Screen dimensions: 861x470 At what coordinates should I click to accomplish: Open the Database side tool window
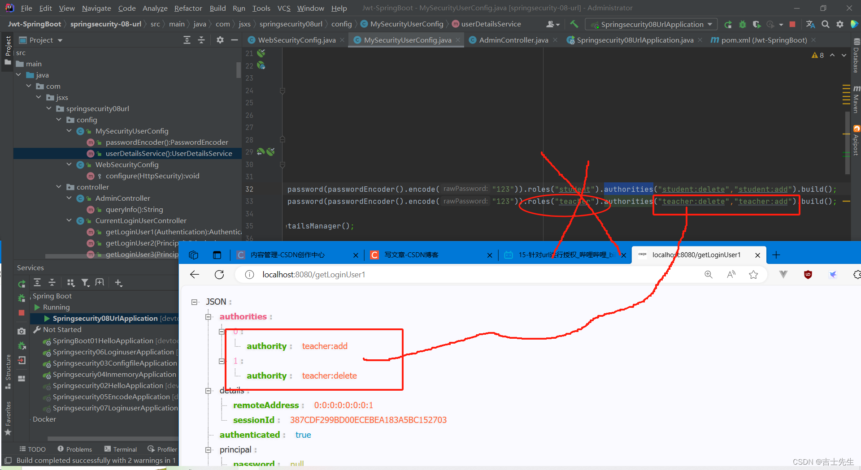(x=856, y=56)
